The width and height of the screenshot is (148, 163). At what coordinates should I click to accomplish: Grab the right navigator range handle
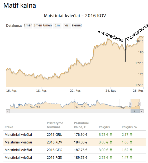pyautogui.click(x=140, y=104)
